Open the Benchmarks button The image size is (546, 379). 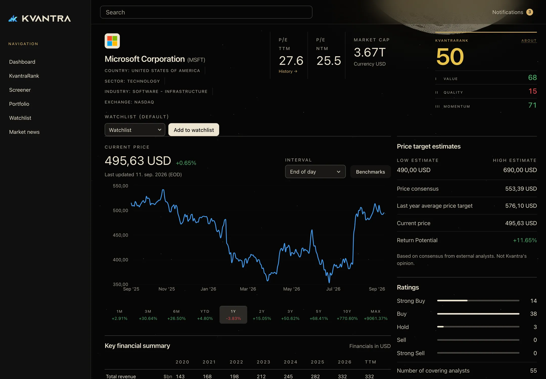click(370, 172)
